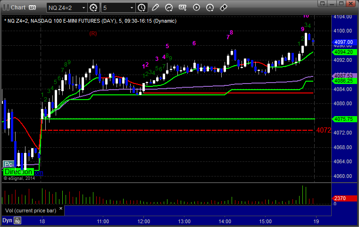
Task: Minimize the Chart window
Action: [x=332, y=3]
